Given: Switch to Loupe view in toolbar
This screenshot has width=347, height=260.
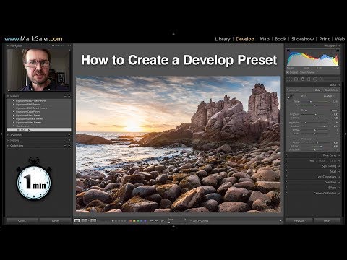Looking at the screenshot, I should click(x=77, y=220).
